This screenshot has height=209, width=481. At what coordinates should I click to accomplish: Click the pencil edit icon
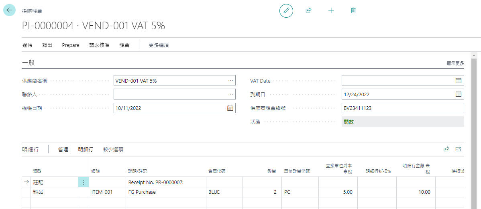tap(286, 10)
